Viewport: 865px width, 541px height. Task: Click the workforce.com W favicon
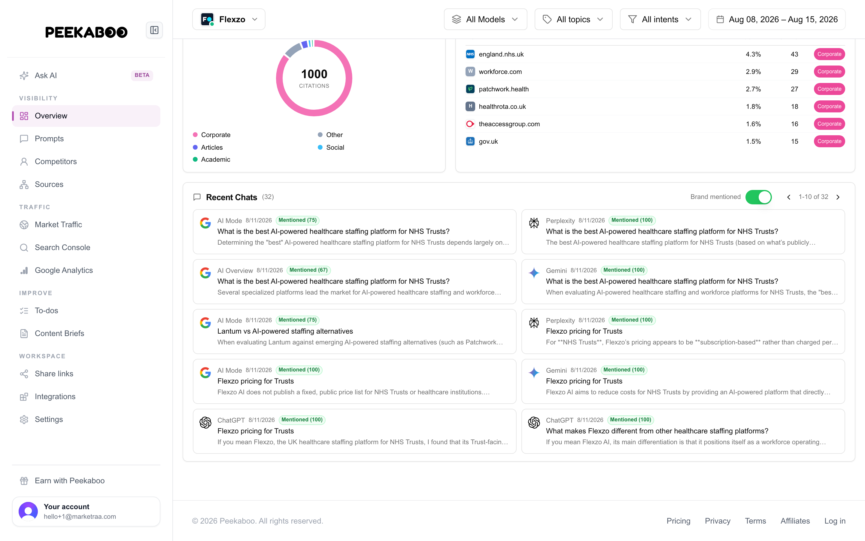pyautogui.click(x=470, y=72)
